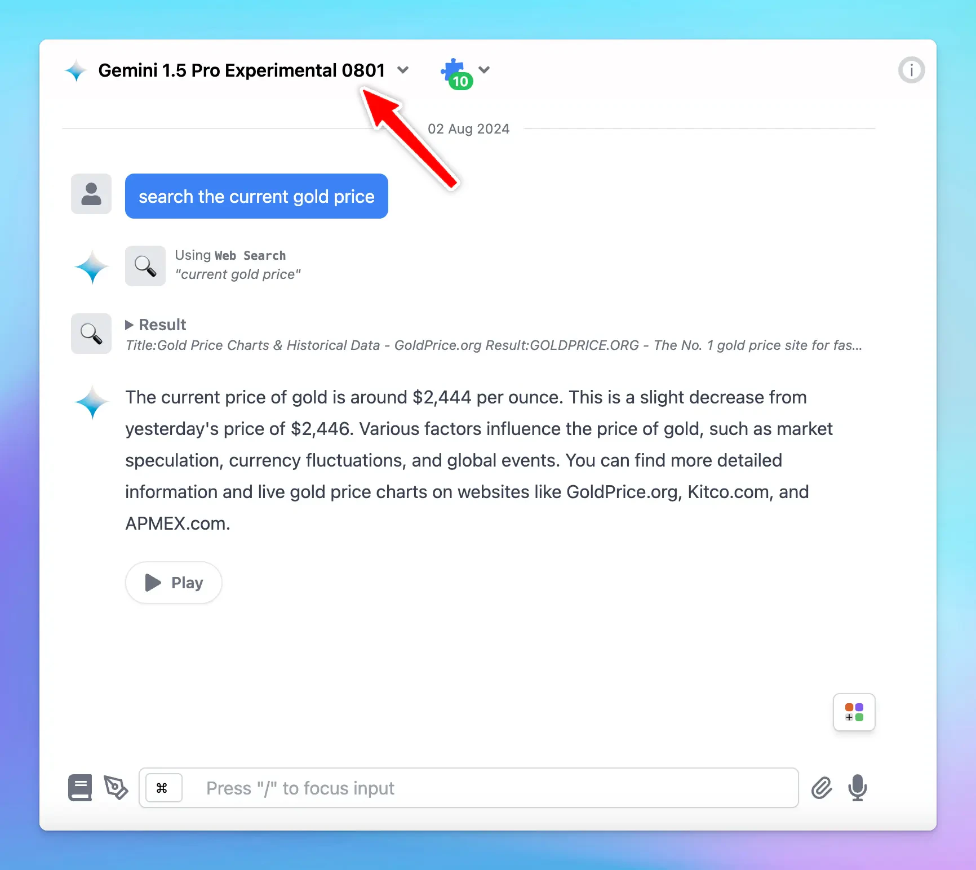Open the prompt library book icon
This screenshot has height=870, width=976.
(x=80, y=788)
